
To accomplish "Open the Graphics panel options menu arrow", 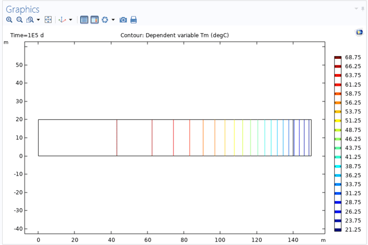I will tap(356, 9).
